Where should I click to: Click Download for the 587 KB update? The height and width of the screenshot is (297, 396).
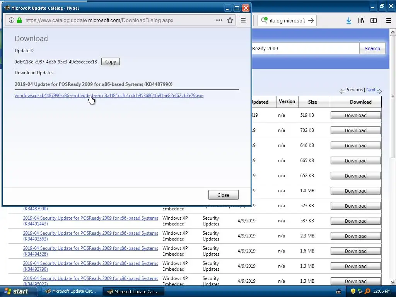pos(356,221)
